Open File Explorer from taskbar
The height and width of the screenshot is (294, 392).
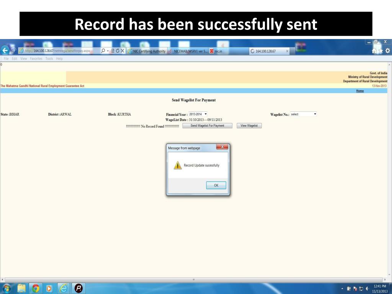22,288
